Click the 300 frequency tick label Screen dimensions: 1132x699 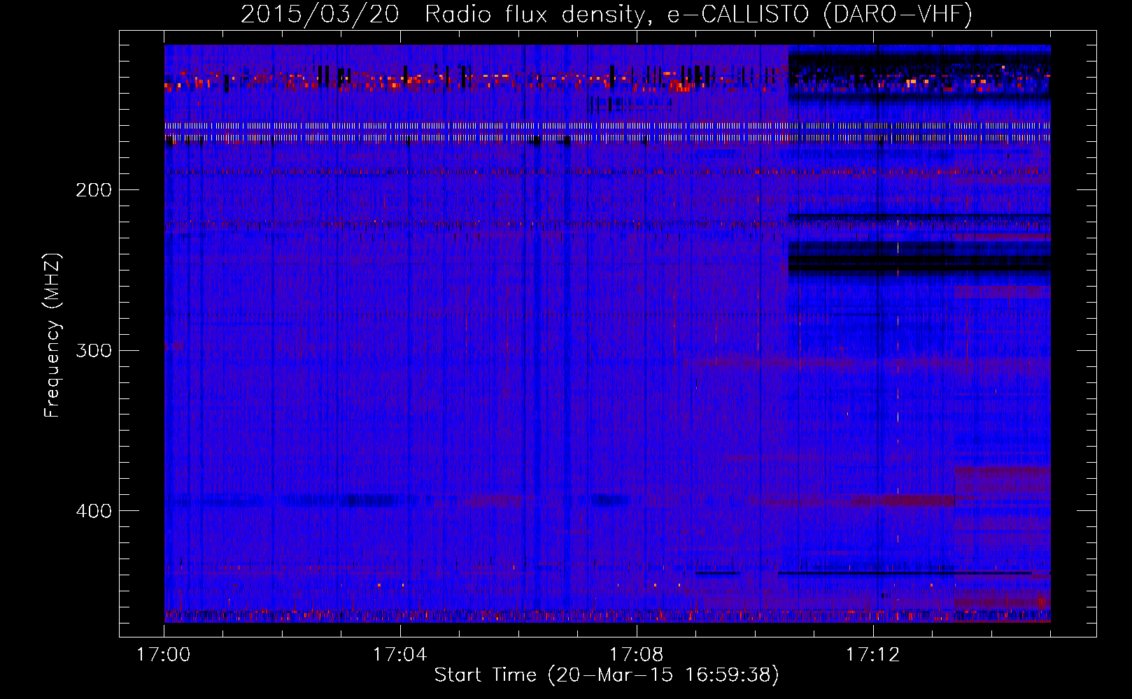pyautogui.click(x=94, y=350)
